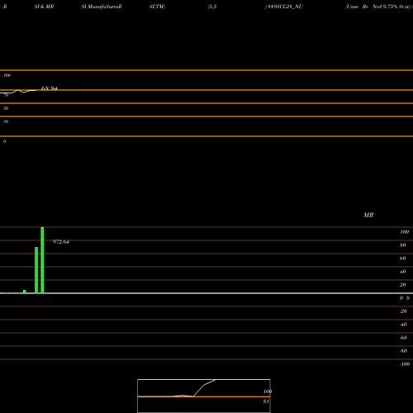
Task: Click the -40 label on right axis
Action: click(403, 325)
